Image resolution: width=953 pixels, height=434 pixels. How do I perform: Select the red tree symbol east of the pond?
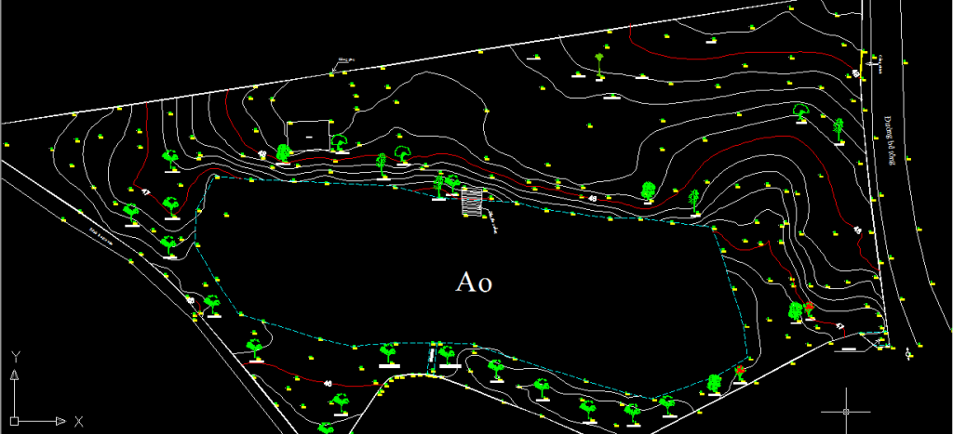pyautogui.click(x=809, y=308)
